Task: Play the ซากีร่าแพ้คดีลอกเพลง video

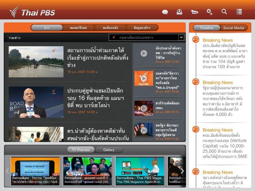Action: point(144,108)
